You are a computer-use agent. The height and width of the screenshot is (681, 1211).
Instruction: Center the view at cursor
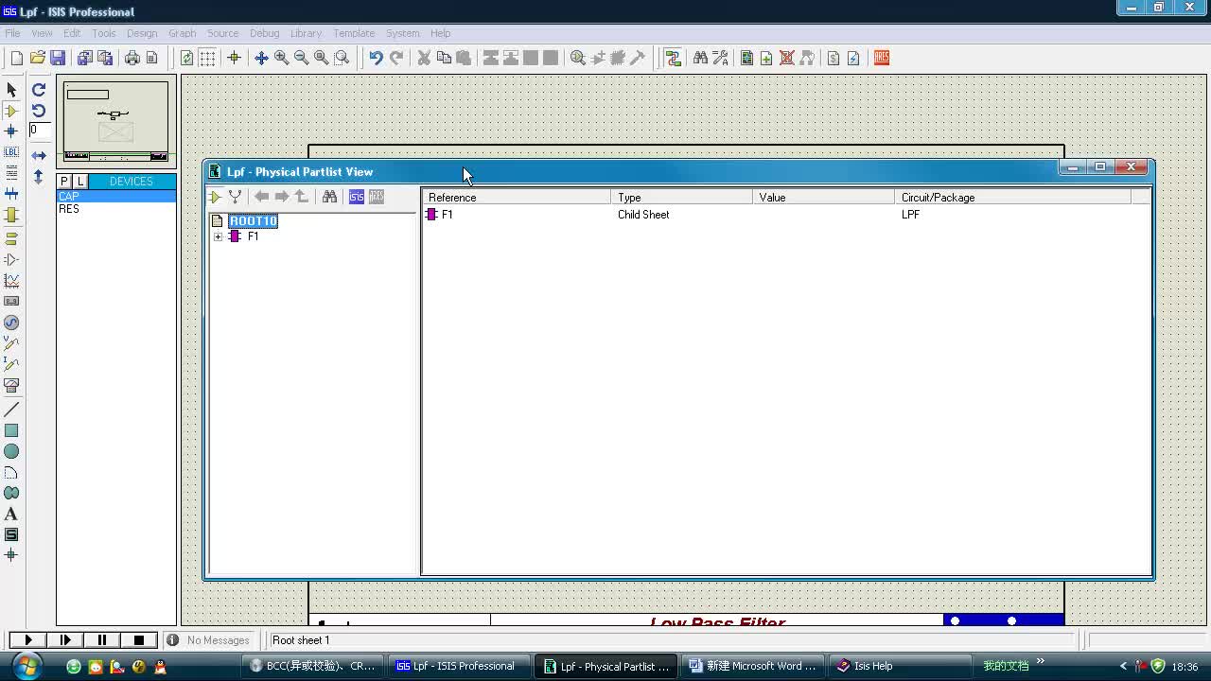click(x=261, y=58)
